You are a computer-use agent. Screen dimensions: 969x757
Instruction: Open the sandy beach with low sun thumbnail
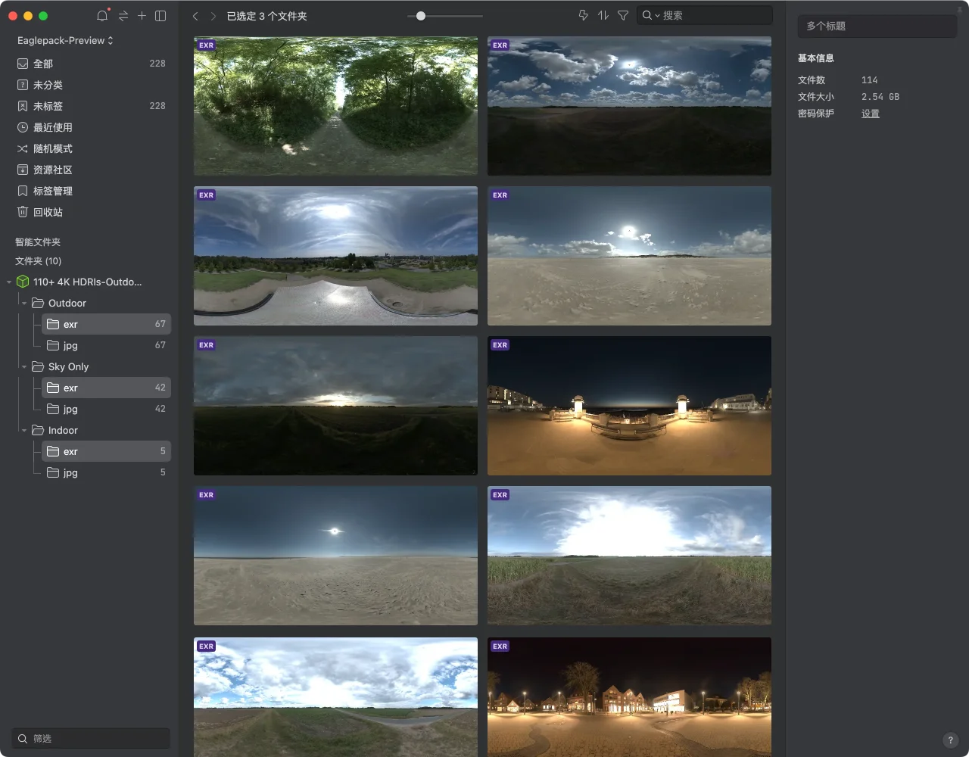coord(629,256)
